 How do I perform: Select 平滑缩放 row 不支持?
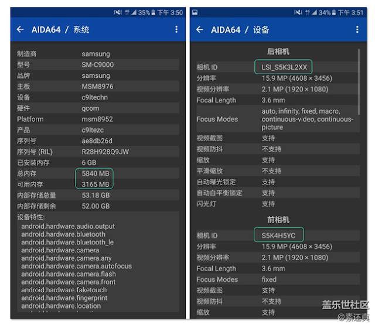(x=278, y=171)
